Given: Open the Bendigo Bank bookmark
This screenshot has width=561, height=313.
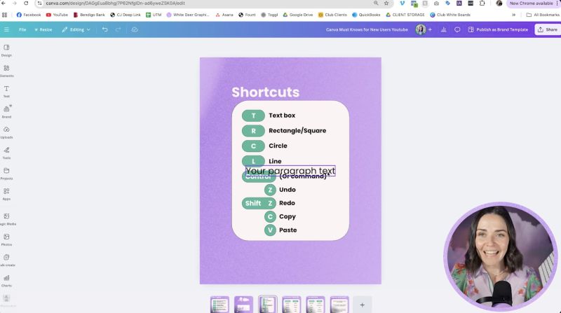Looking at the screenshot, I should [x=89, y=15].
